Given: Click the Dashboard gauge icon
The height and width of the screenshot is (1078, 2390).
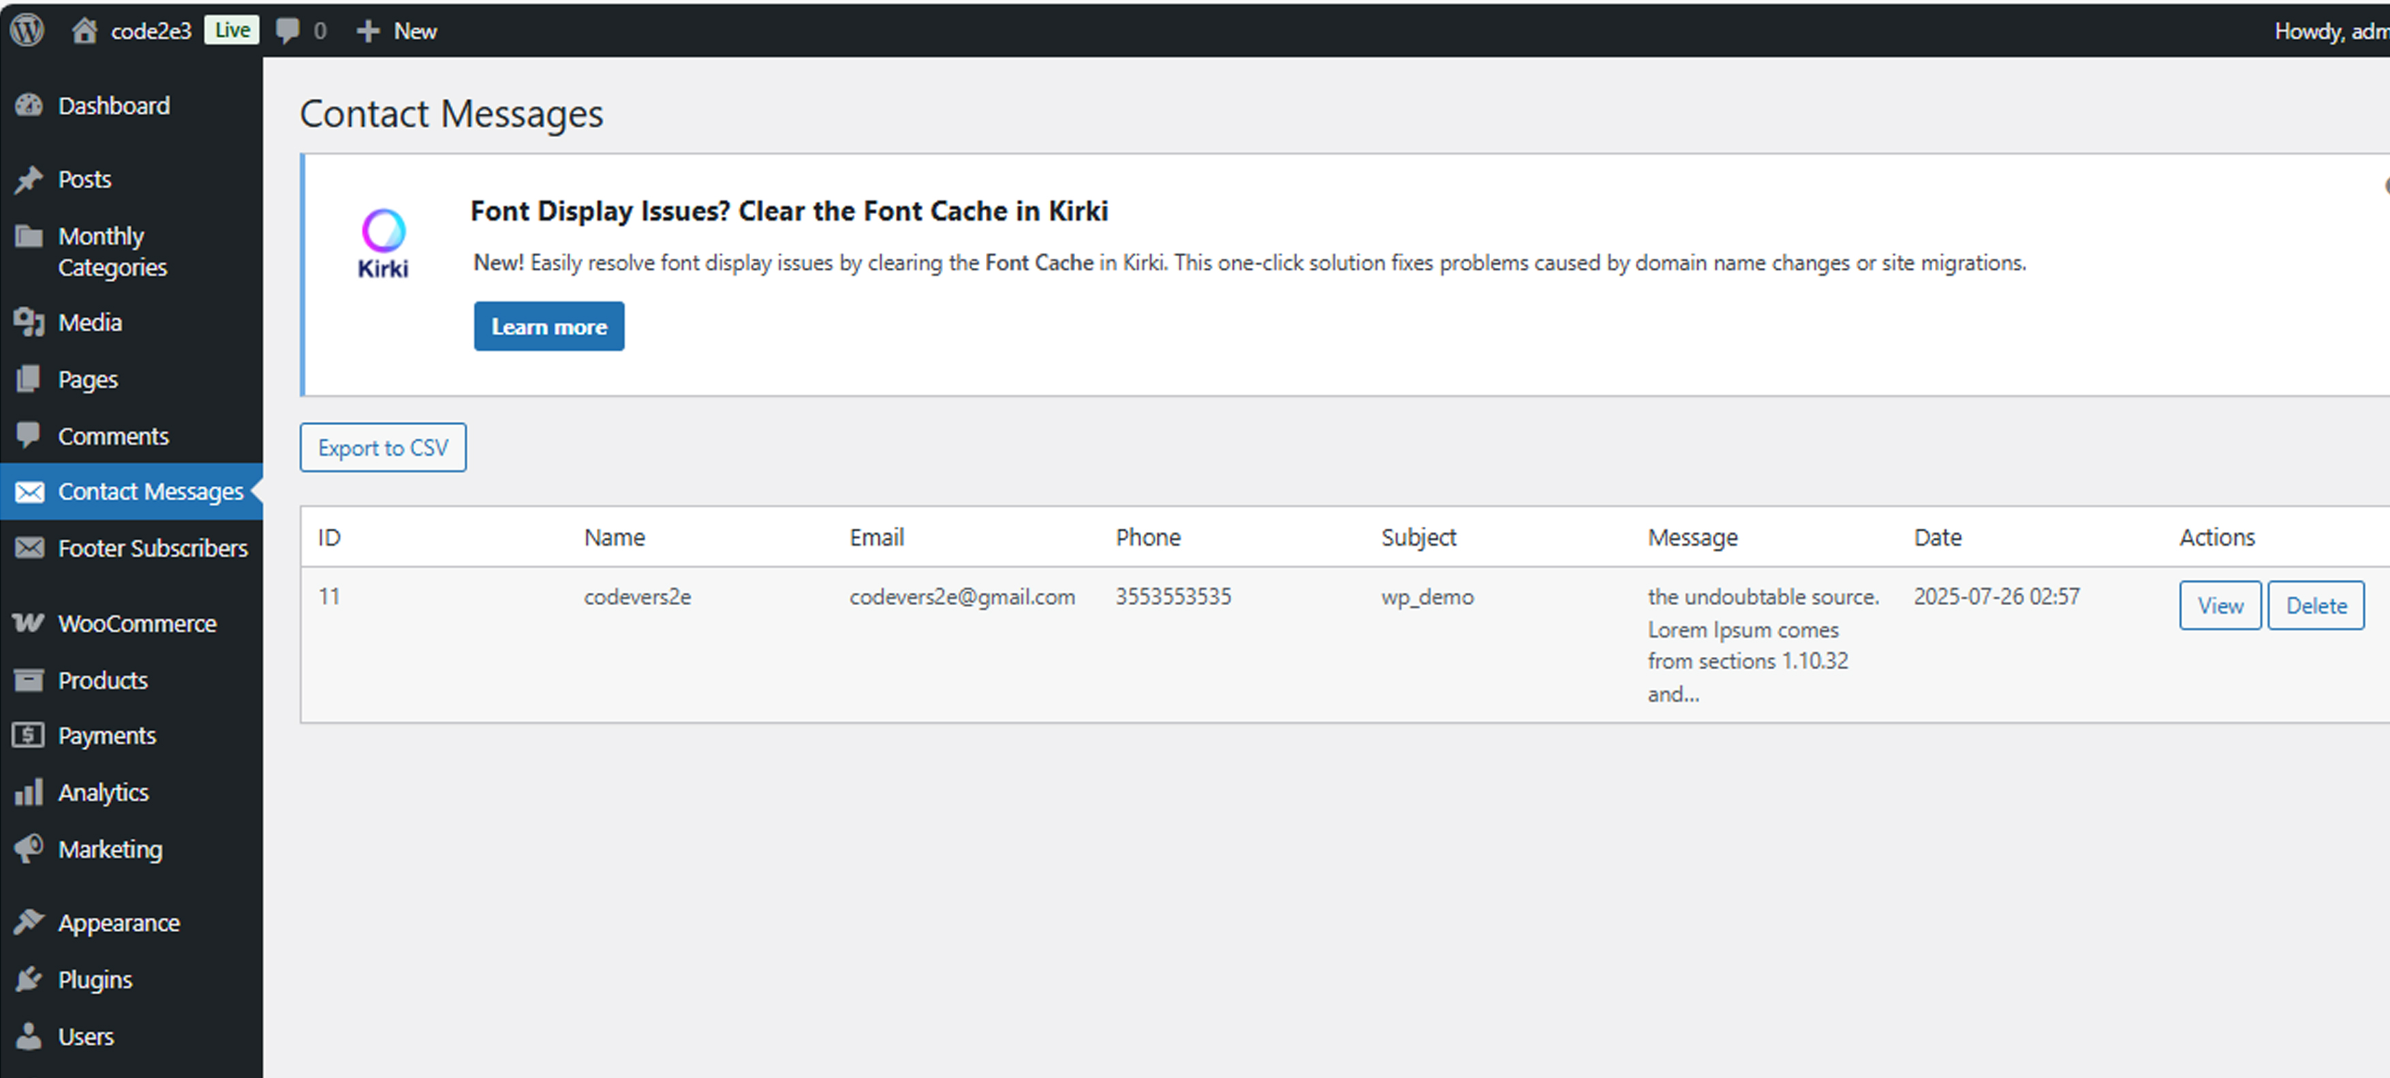Looking at the screenshot, I should tap(29, 105).
